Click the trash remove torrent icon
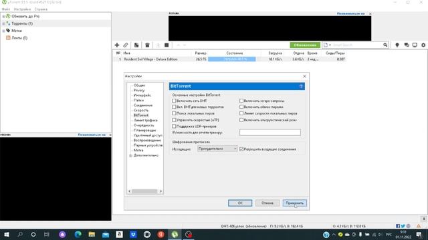428x240 pixels. (147, 45)
